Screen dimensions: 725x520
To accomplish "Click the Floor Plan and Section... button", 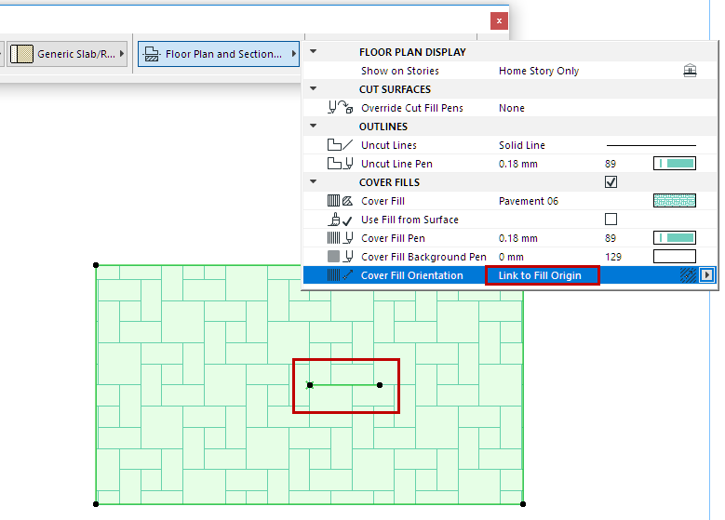I will click(x=219, y=54).
